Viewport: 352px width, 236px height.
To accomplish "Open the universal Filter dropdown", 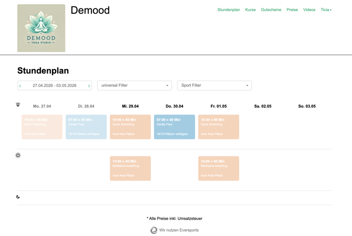I will (134, 85).
